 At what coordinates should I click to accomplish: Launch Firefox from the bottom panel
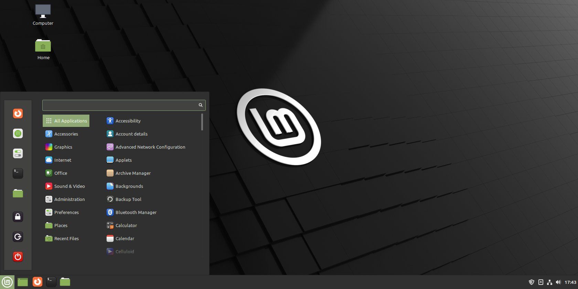(x=37, y=282)
